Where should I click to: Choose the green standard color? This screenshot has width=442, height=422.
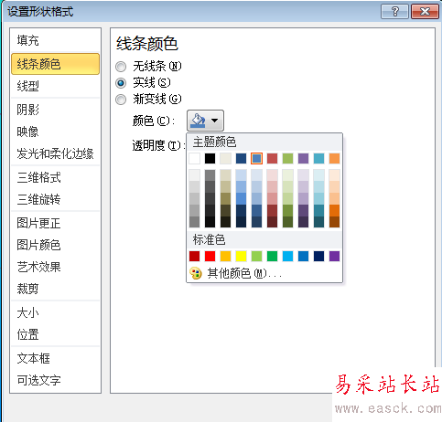(x=272, y=256)
